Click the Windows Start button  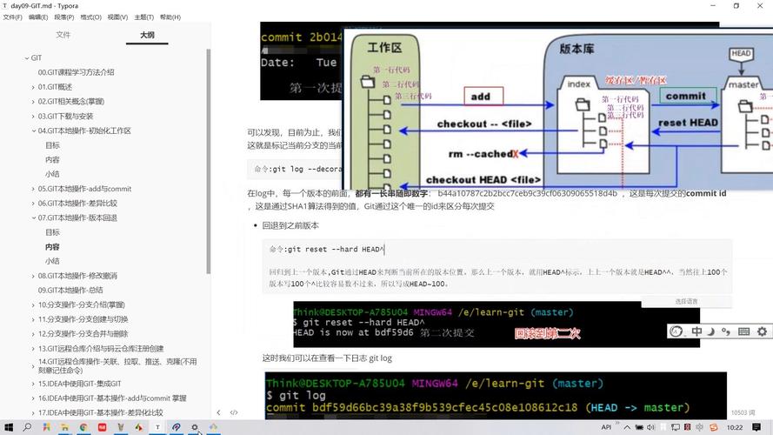pyautogui.click(x=9, y=427)
